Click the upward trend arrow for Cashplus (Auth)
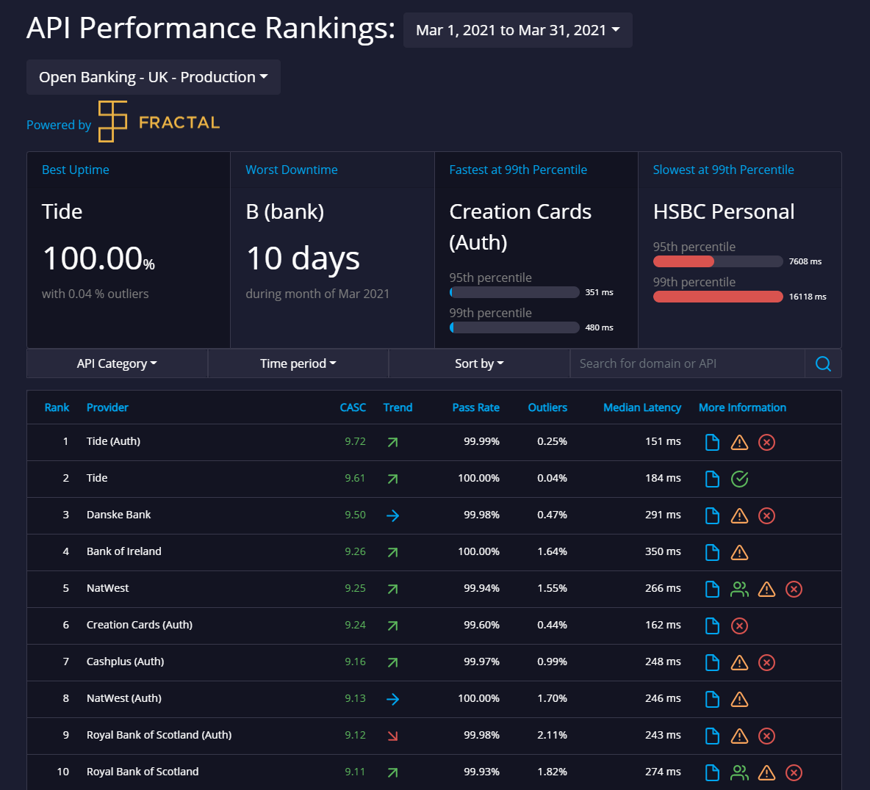This screenshot has width=870, height=790. point(393,662)
